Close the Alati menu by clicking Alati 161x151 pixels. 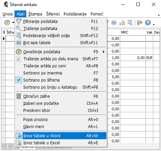click(21, 14)
